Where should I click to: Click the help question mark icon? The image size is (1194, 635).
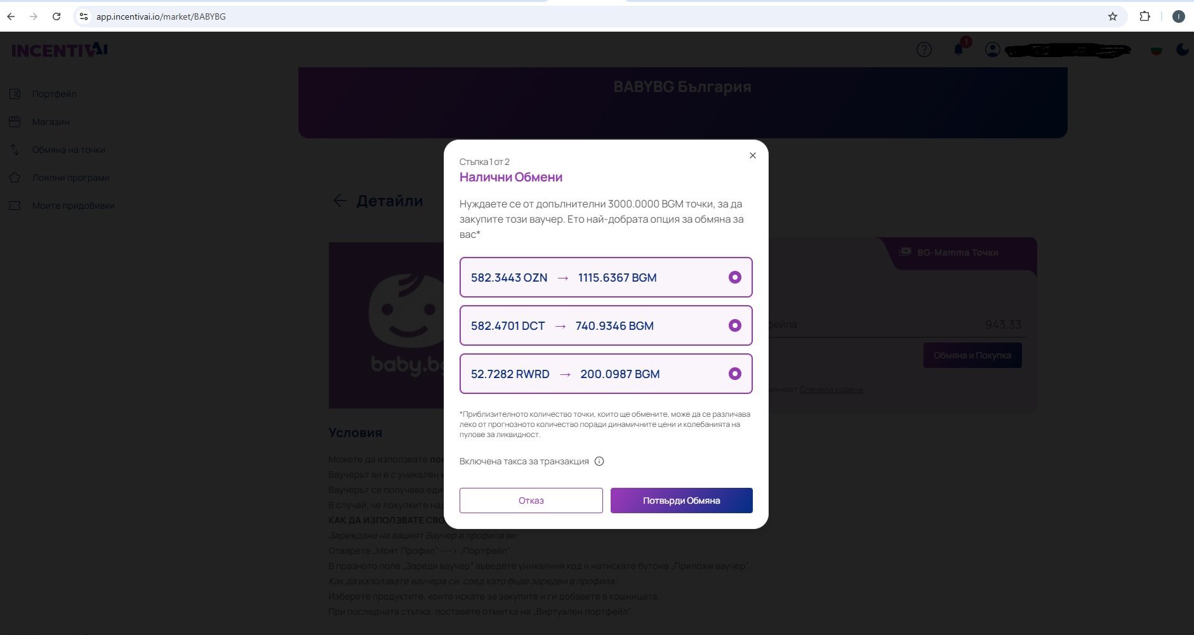pyautogui.click(x=924, y=49)
